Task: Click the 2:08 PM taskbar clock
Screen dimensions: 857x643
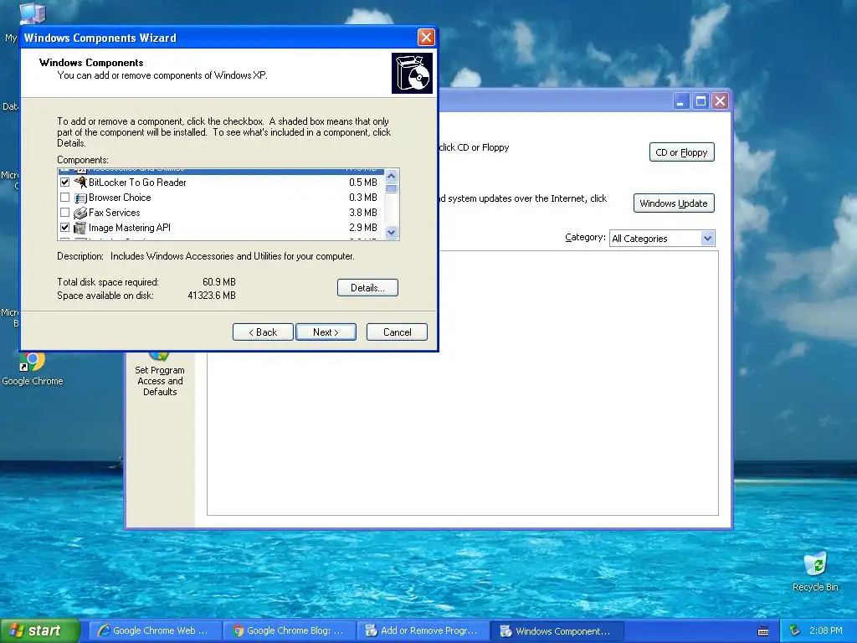Action: tap(826, 630)
